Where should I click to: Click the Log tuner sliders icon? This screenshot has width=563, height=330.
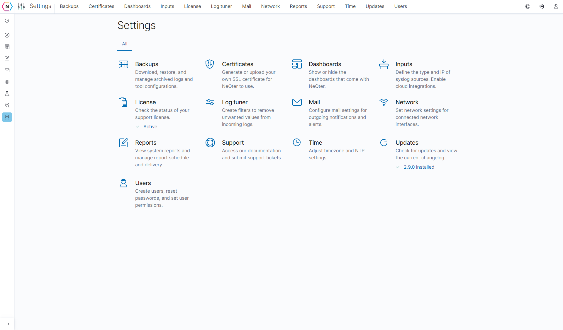[x=210, y=102]
